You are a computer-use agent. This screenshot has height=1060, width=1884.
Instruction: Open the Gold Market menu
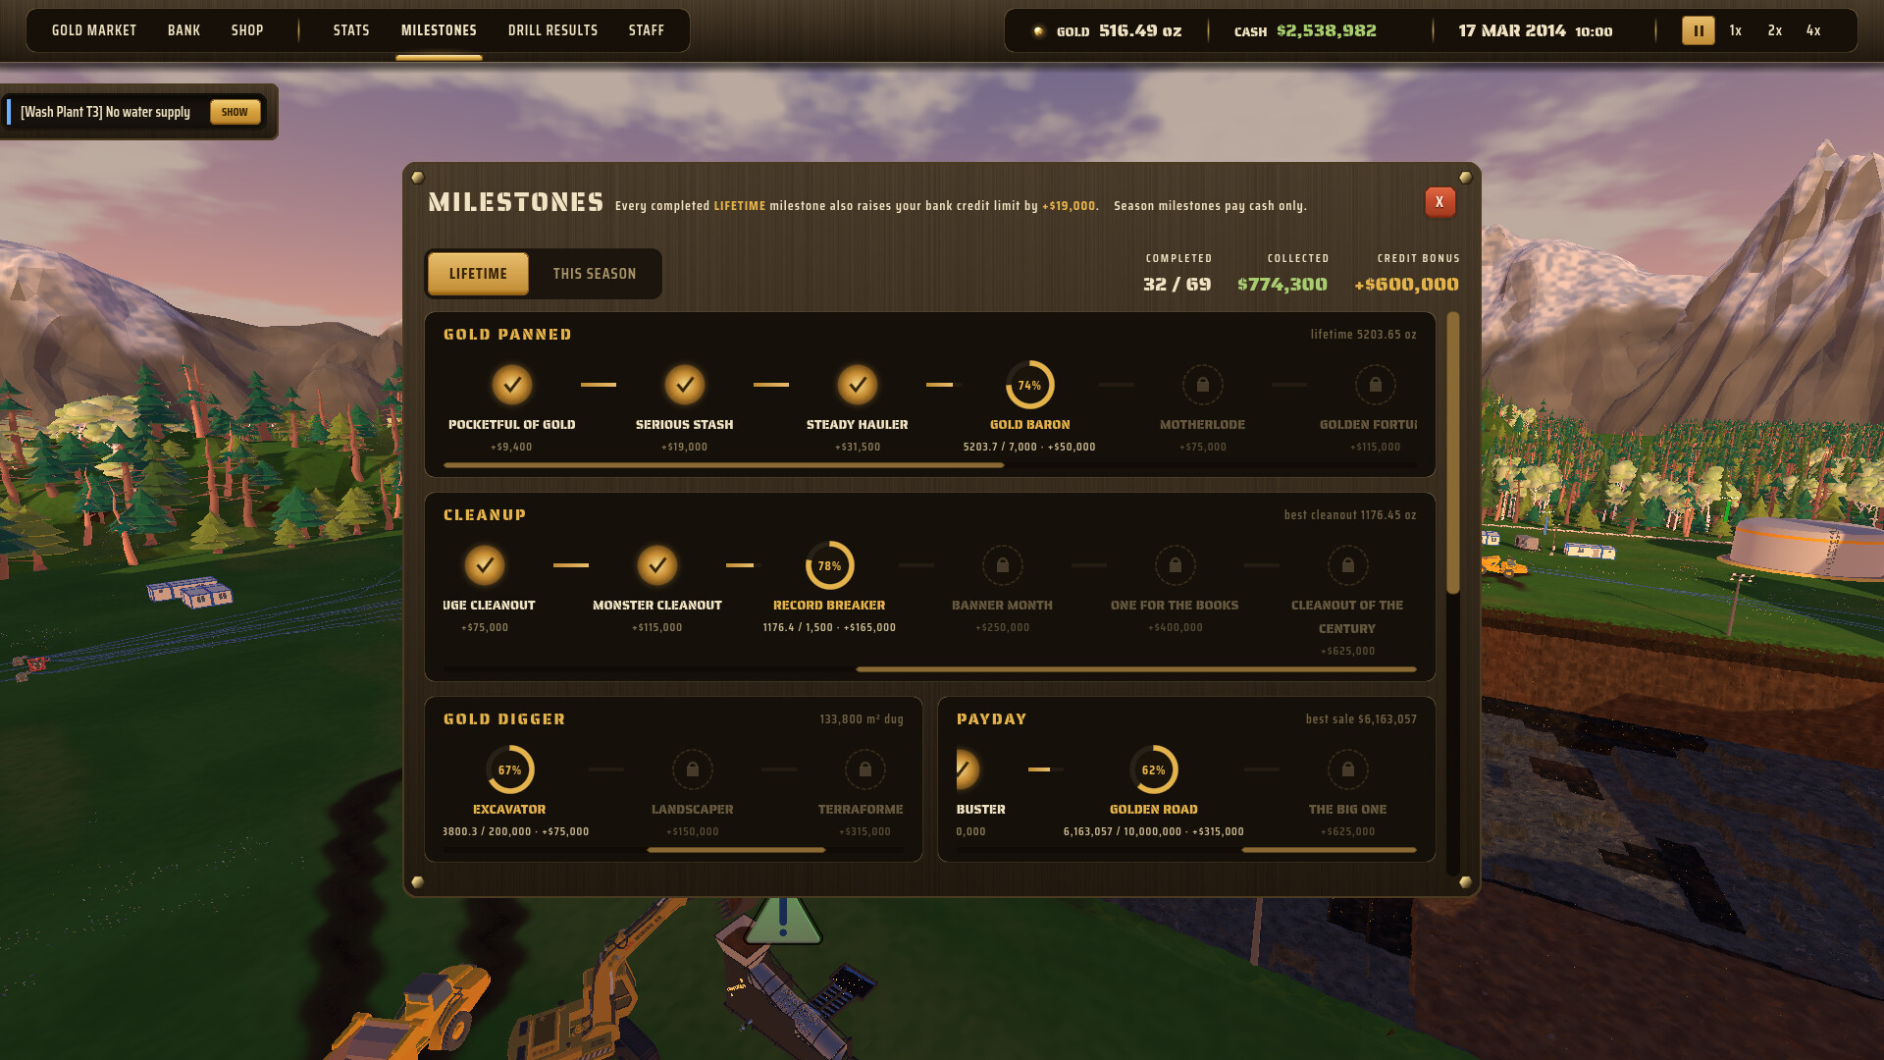(x=94, y=30)
